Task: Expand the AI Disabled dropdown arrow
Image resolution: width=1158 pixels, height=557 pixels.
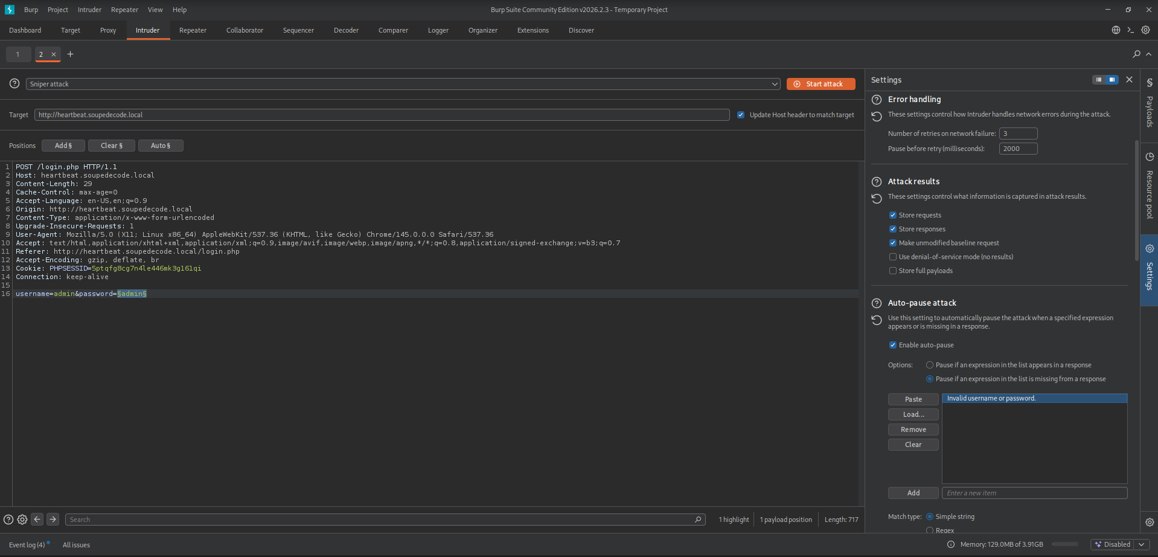Action: click(x=1141, y=544)
